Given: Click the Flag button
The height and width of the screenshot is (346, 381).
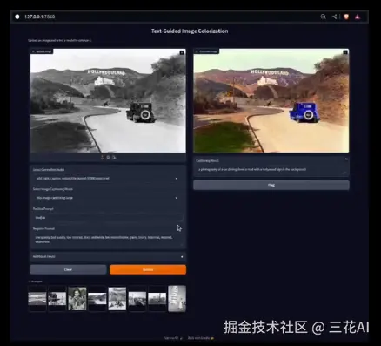Looking at the screenshot, I should click(271, 185).
